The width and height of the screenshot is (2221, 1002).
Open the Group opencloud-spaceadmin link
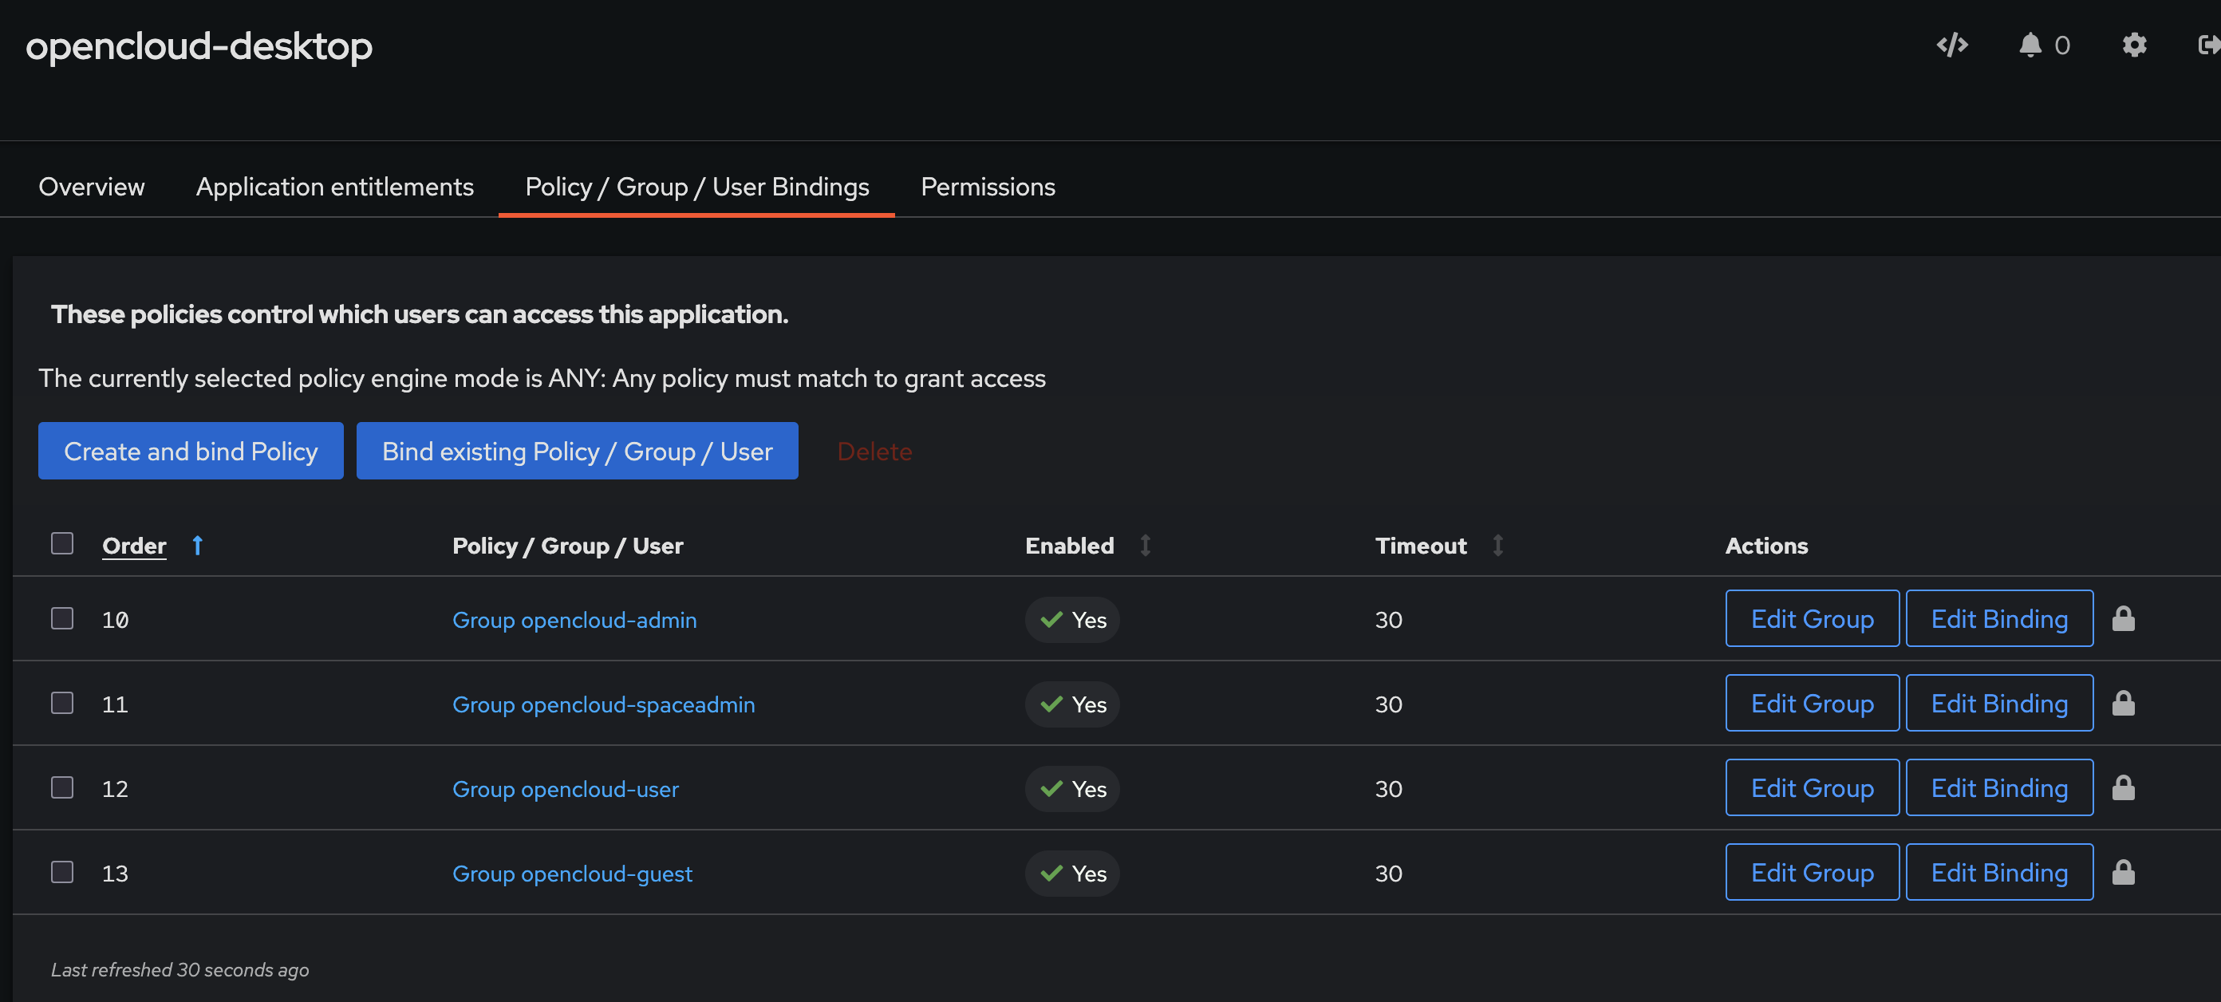(x=604, y=704)
